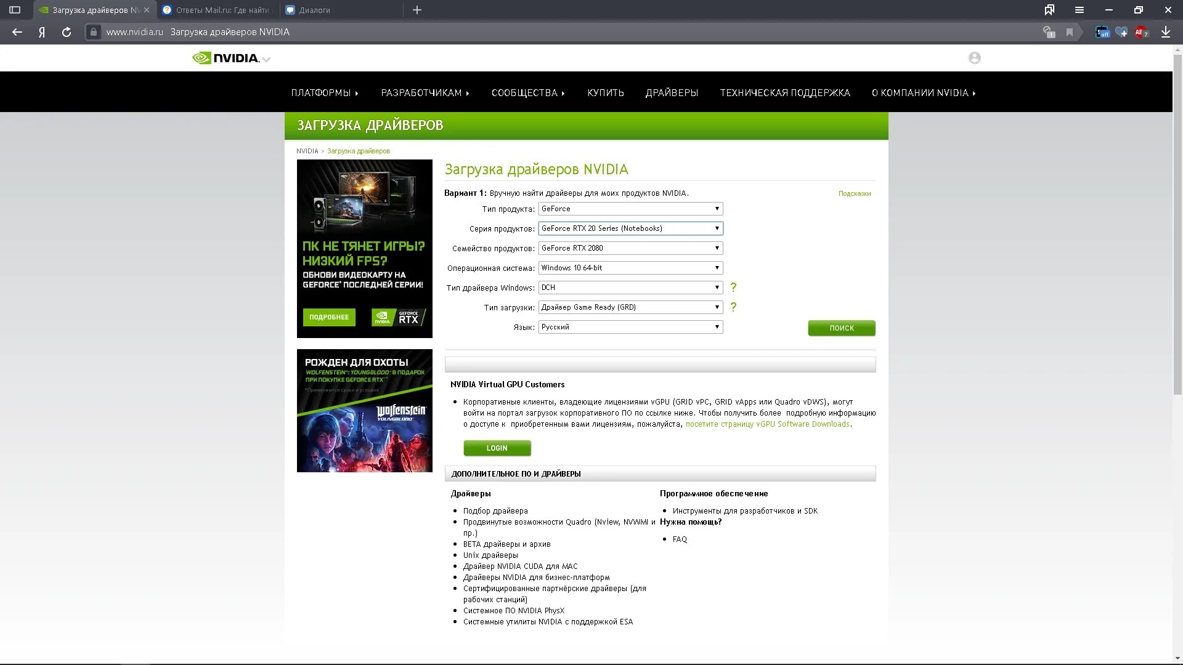Open the РАЗРАБОТЧИКАМ menu

425,93
